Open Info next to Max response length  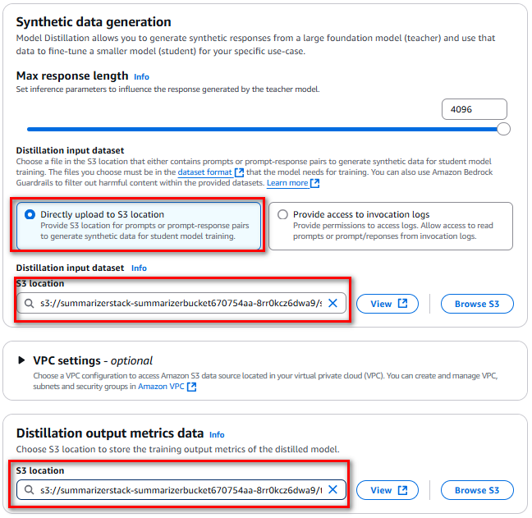(141, 77)
